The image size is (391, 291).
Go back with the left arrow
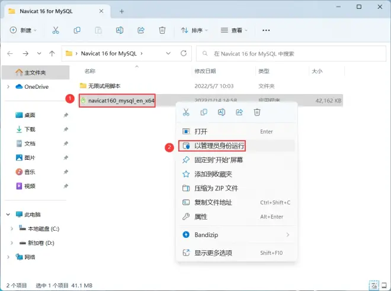point(10,53)
